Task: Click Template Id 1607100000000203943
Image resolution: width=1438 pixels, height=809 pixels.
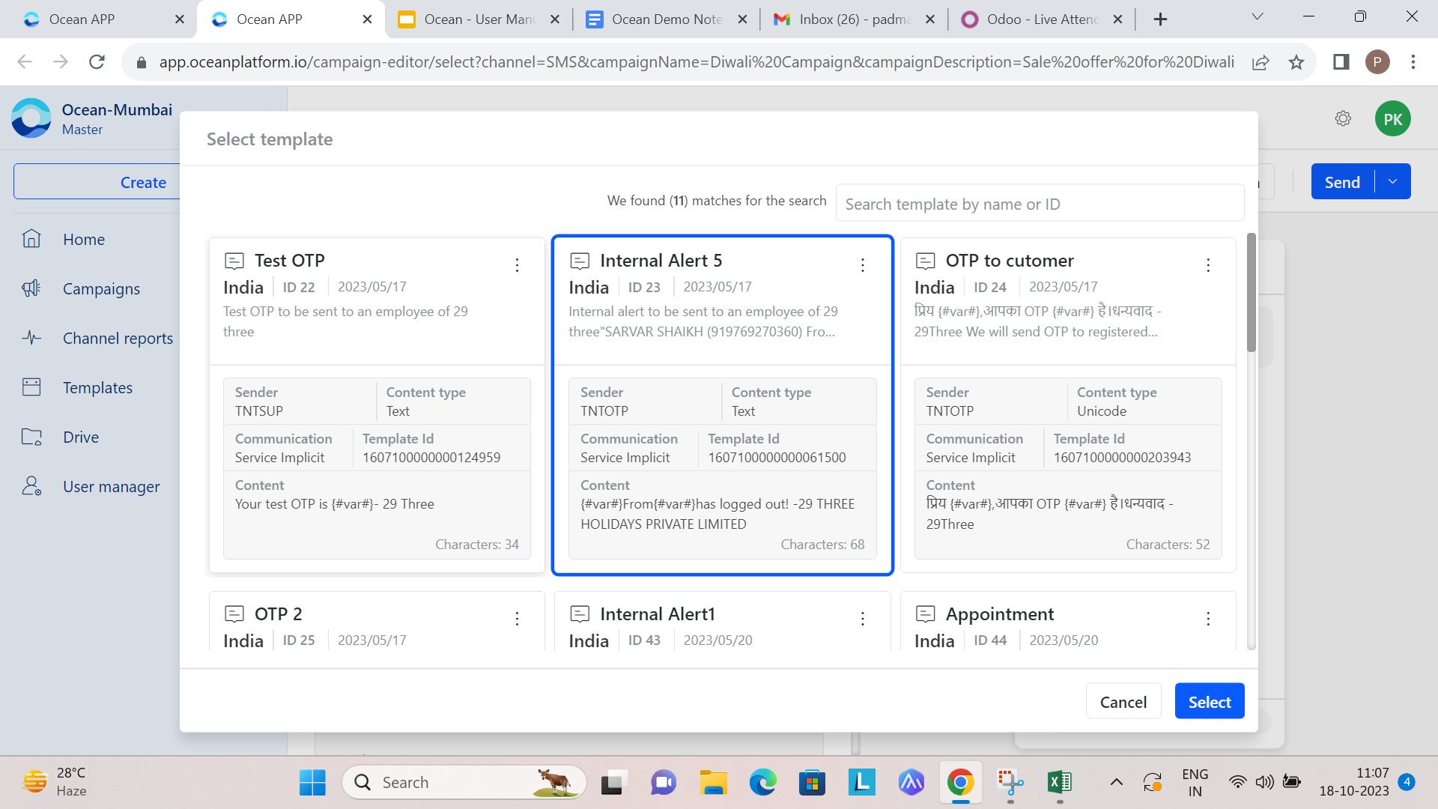Action: (x=1122, y=458)
